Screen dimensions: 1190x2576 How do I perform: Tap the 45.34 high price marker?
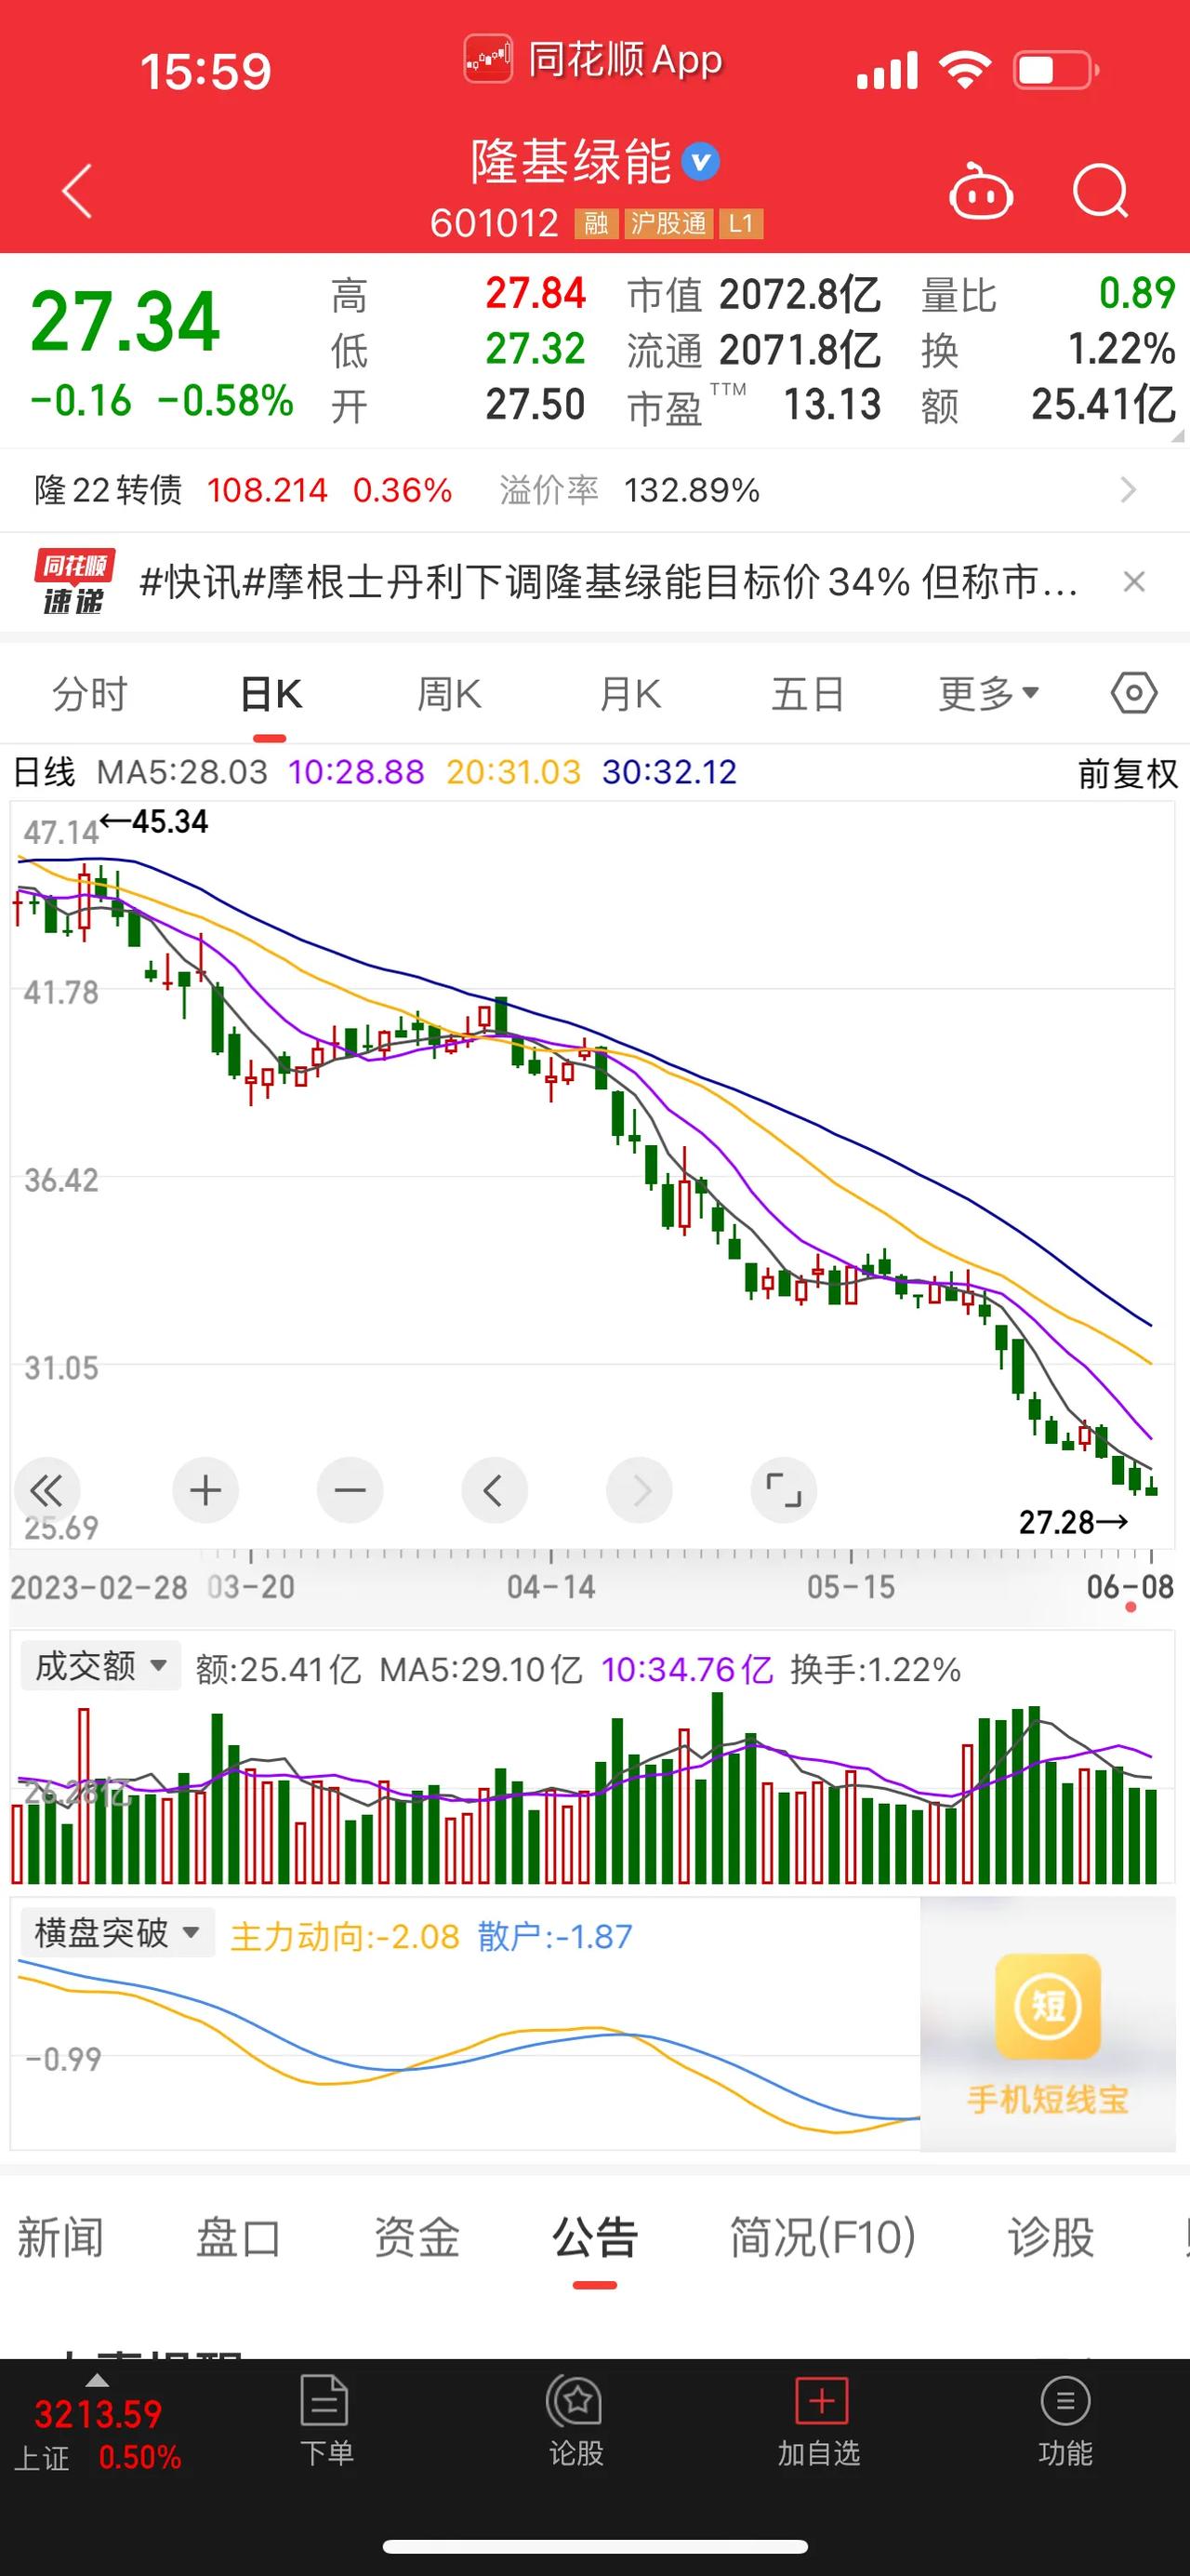tap(154, 822)
